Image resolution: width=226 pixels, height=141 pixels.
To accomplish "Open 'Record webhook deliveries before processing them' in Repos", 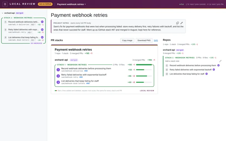I will 193,65.
